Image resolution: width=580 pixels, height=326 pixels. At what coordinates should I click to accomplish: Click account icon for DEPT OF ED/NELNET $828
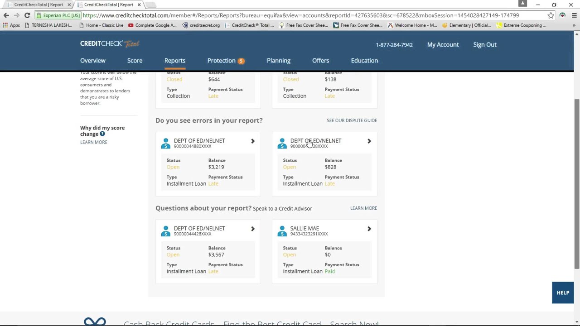click(x=282, y=143)
